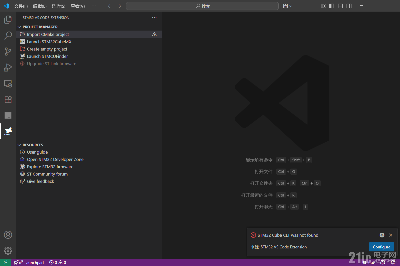Screen dimensions: 400x266
Task: Click the 打开聊天 shortcut hint
Action: point(264,207)
